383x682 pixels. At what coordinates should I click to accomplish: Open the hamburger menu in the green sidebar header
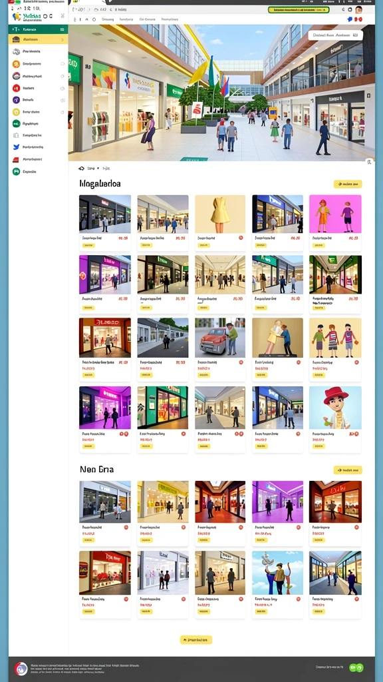[x=62, y=29]
